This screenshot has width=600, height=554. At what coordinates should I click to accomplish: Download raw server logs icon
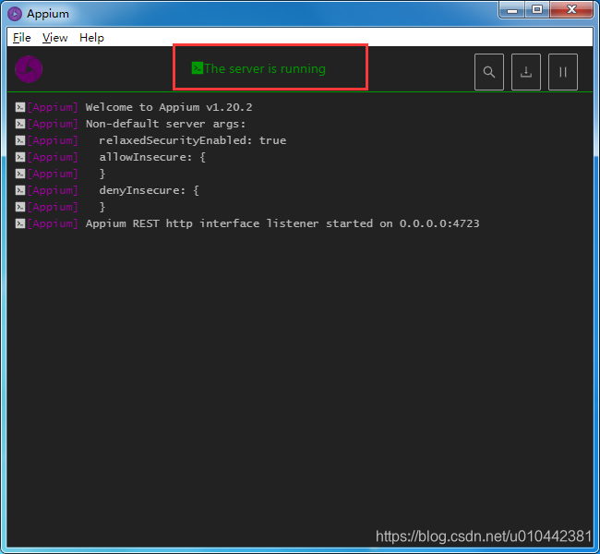tap(526, 72)
